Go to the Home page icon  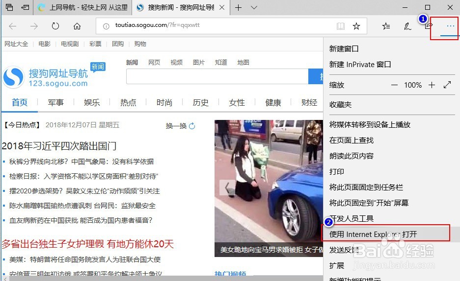pos(77,26)
